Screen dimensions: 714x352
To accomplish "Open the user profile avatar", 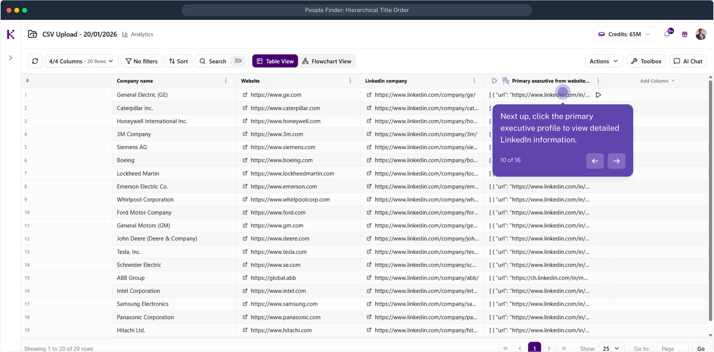I will [701, 34].
